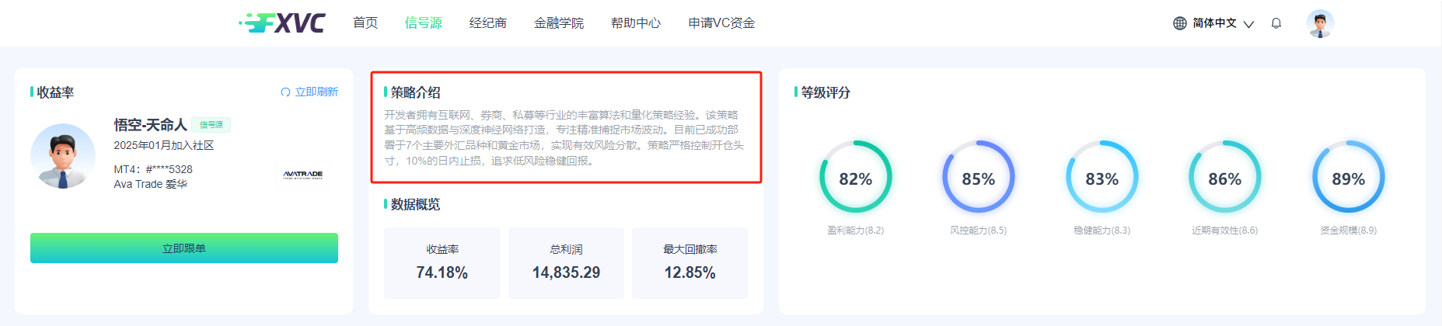Click the 申请VC资金 link
The image size is (1442, 326).
pyautogui.click(x=721, y=23)
